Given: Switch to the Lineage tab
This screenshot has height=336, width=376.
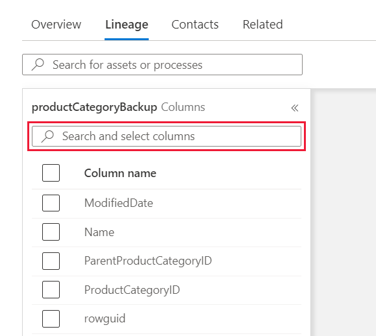Looking at the screenshot, I should point(127,25).
